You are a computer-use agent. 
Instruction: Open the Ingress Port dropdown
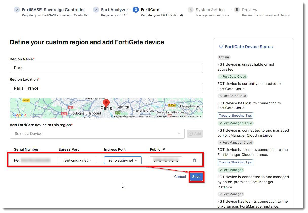click(x=123, y=160)
